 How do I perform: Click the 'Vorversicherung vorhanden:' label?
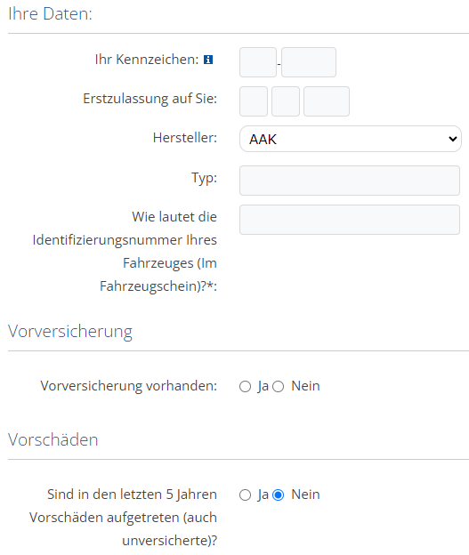coord(128,386)
